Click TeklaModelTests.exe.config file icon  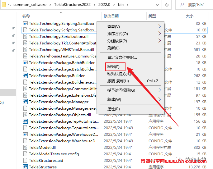point(25,154)
